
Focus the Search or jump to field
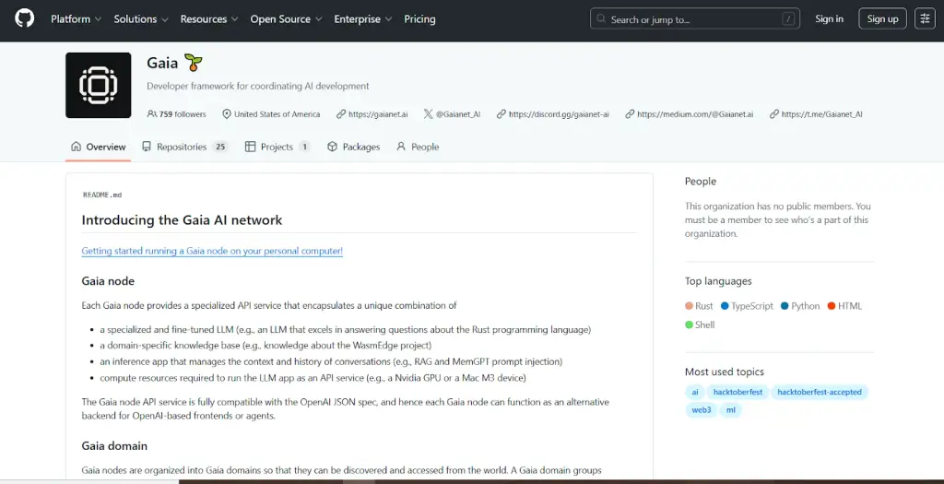(x=695, y=19)
